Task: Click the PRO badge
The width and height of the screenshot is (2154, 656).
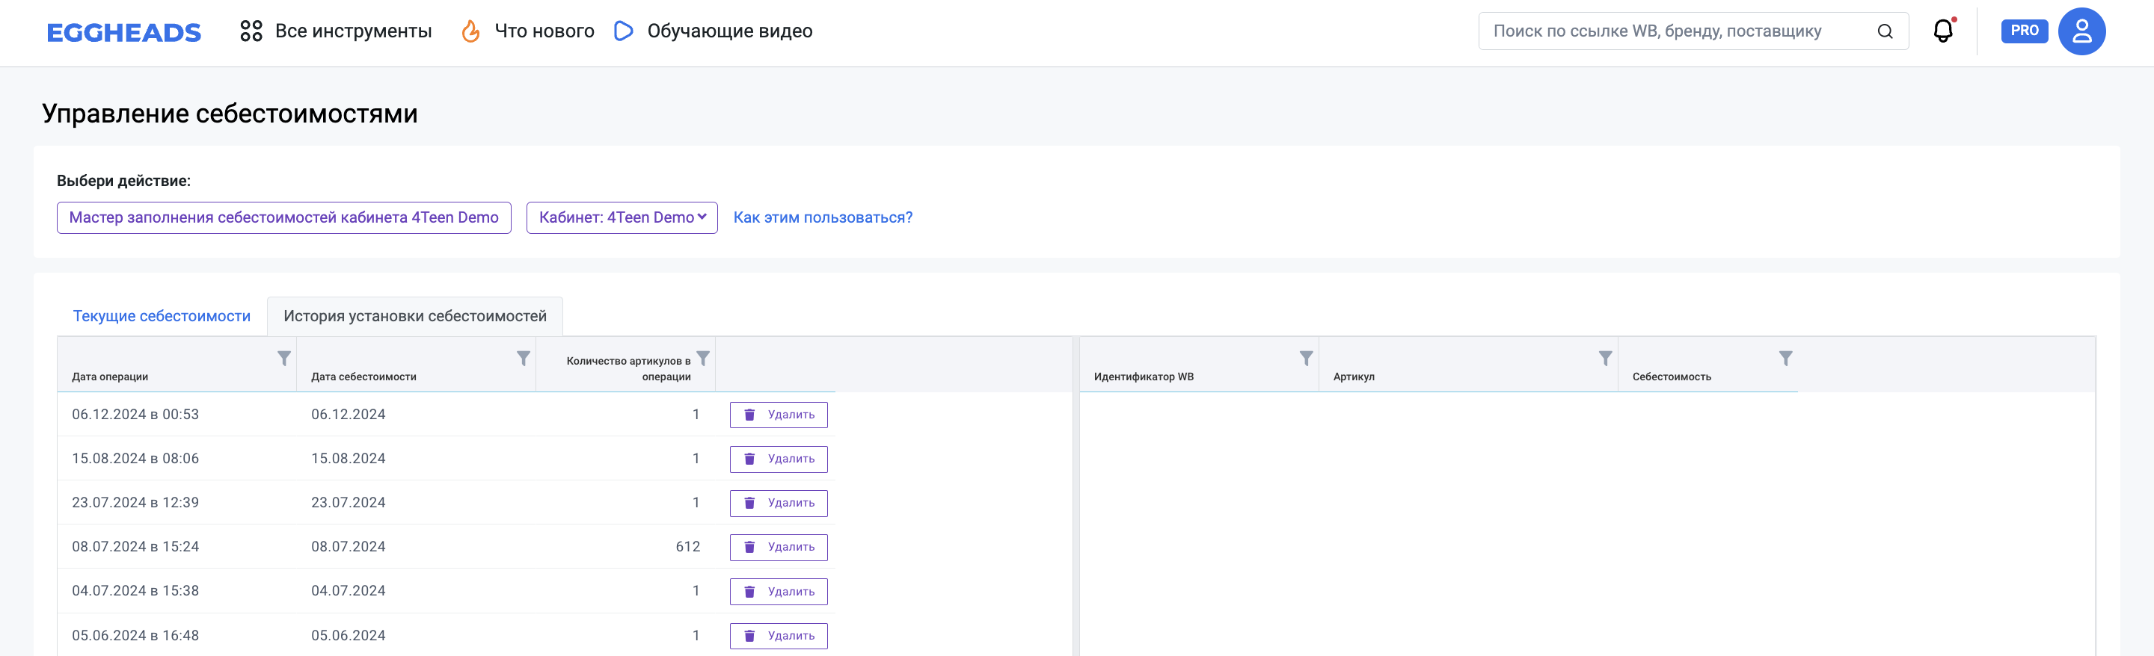Action: [x=2024, y=31]
